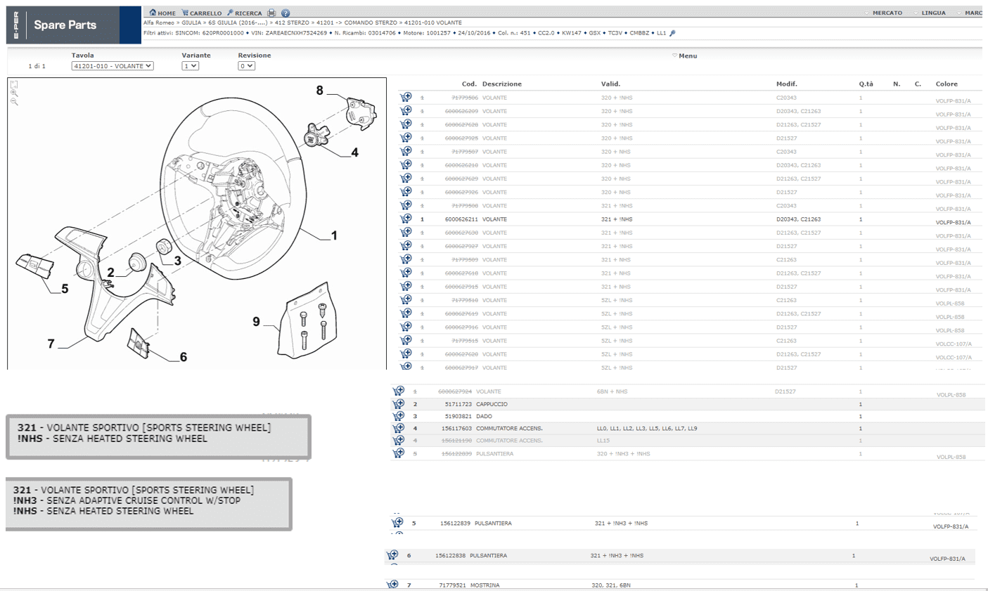This screenshot has width=988, height=591.
Task: Add part 156122838 PULSANTIERA to cart
Action: point(392,555)
